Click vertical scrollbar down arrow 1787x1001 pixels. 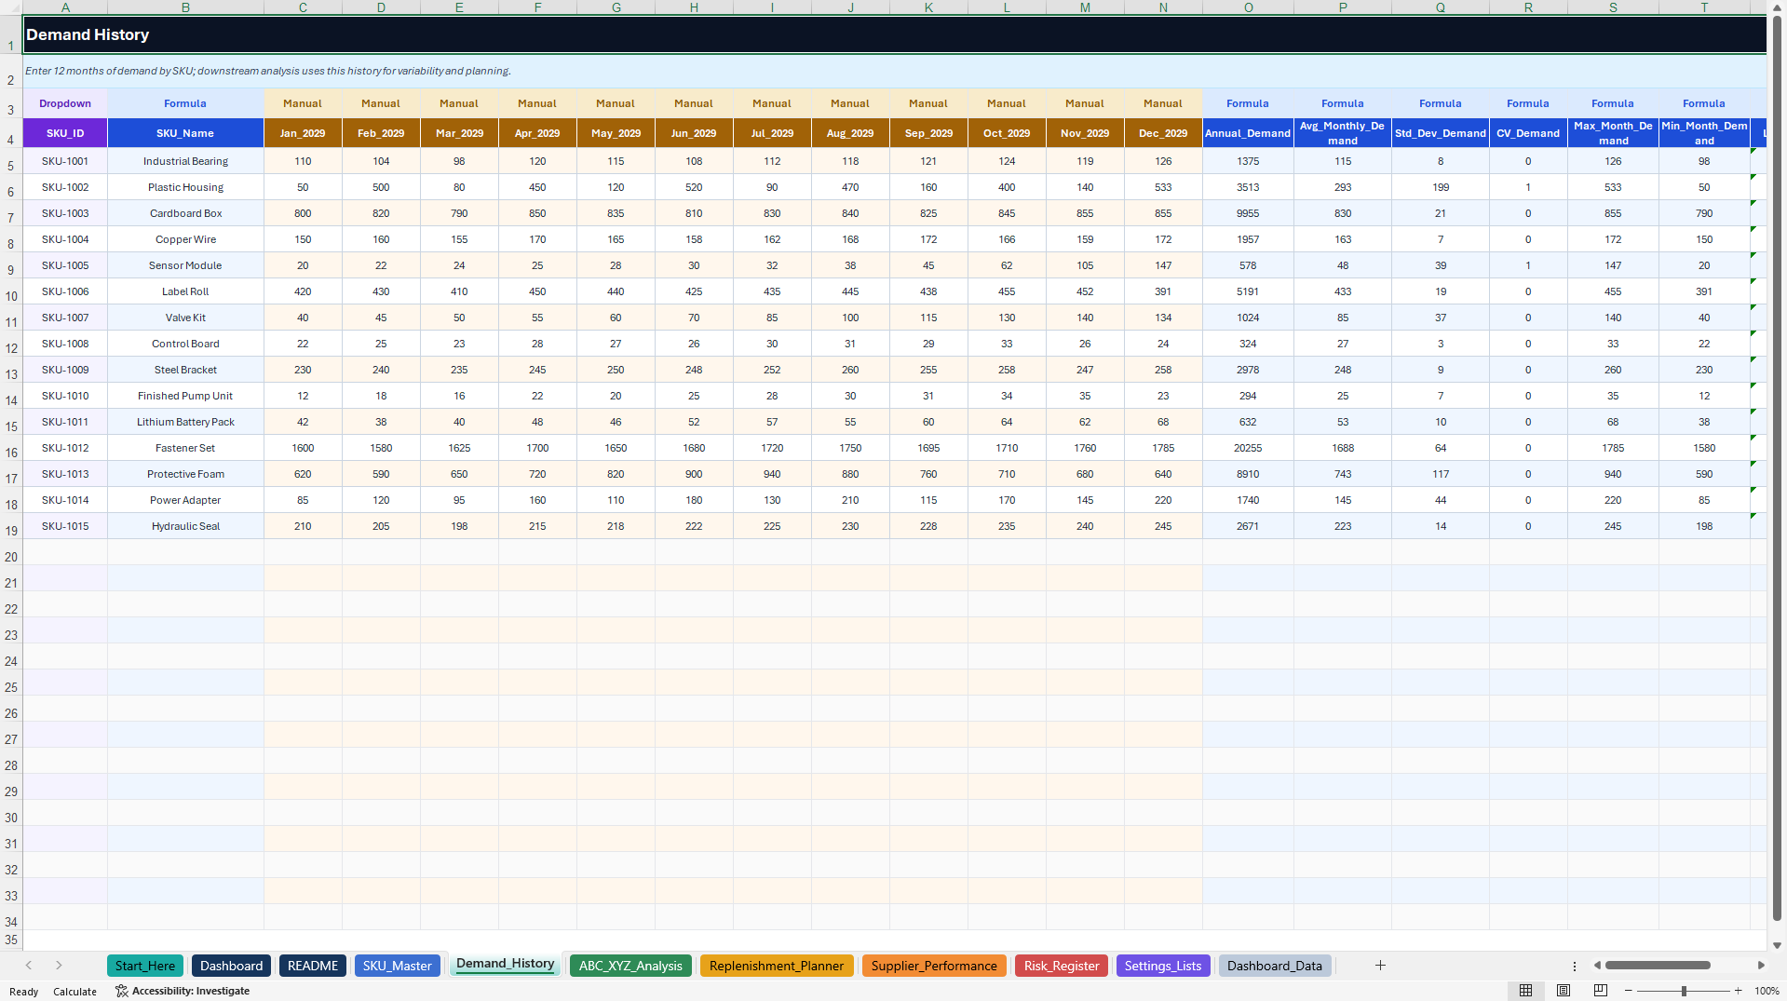[1777, 945]
